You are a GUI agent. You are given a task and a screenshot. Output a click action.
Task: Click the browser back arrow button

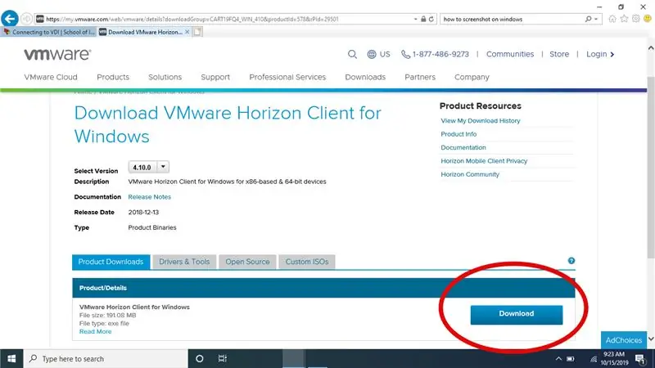coord(9,19)
